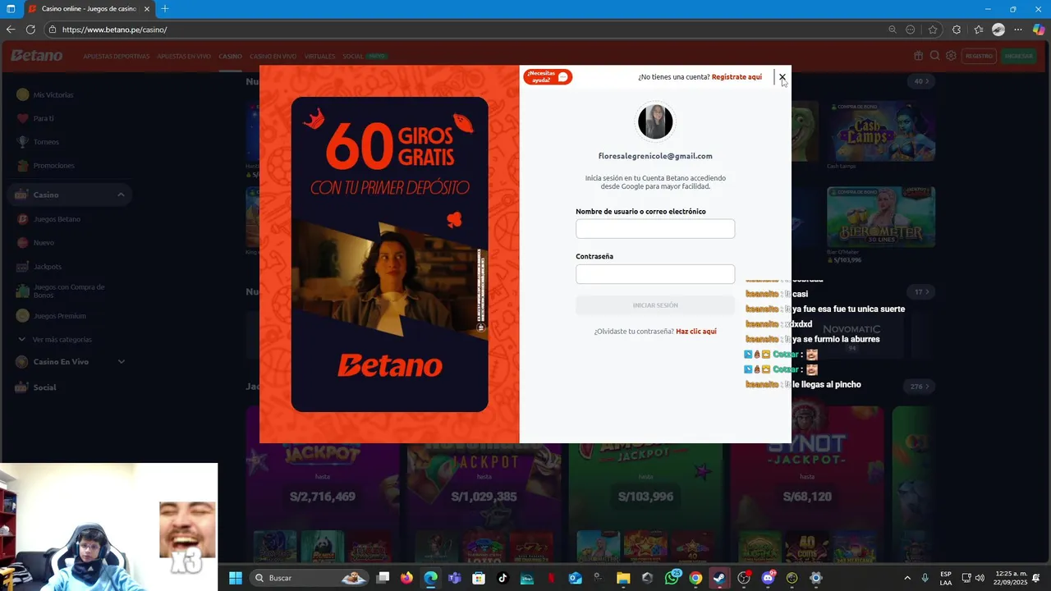Click the zoom magnifier in address bar

(x=893, y=30)
